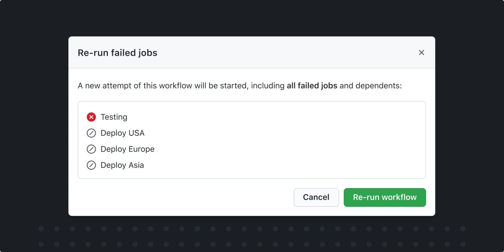Select the Deploy Europe job entry
The image size is (504, 252).
(127, 149)
